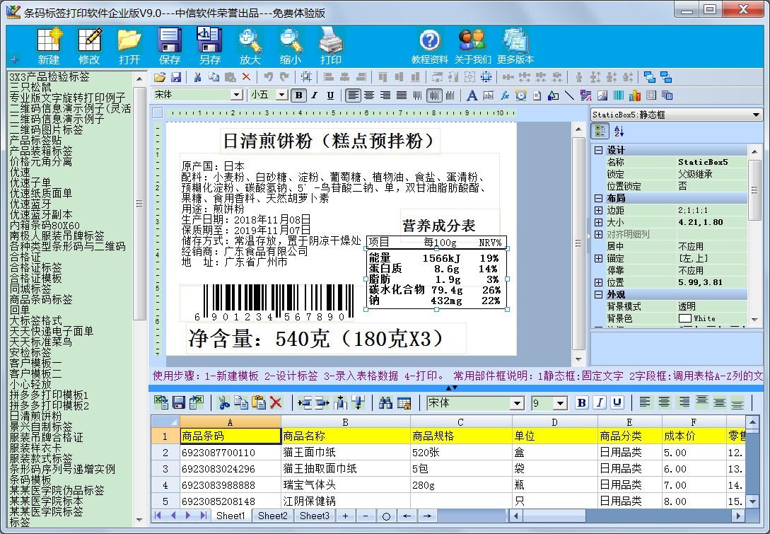Click the + add sheet button
770x534 pixels.
345,516
